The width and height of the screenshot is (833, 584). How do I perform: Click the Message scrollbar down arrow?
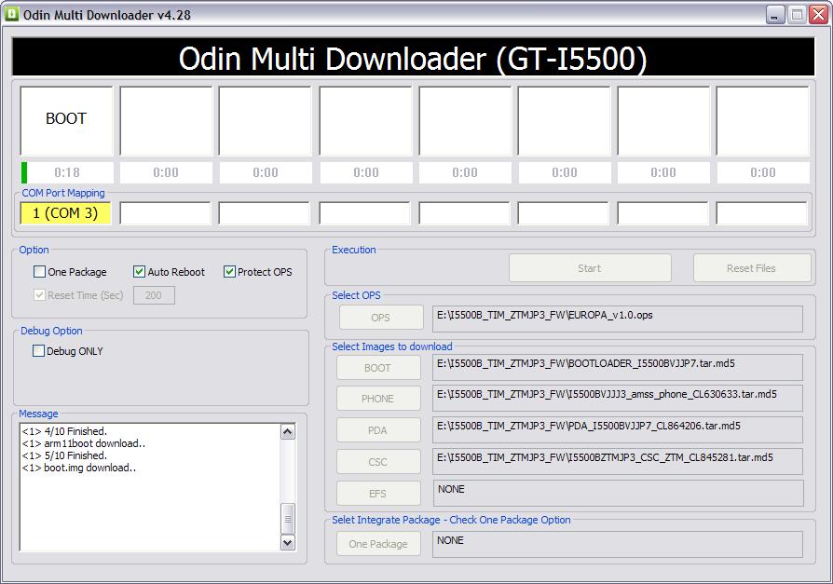[x=287, y=543]
